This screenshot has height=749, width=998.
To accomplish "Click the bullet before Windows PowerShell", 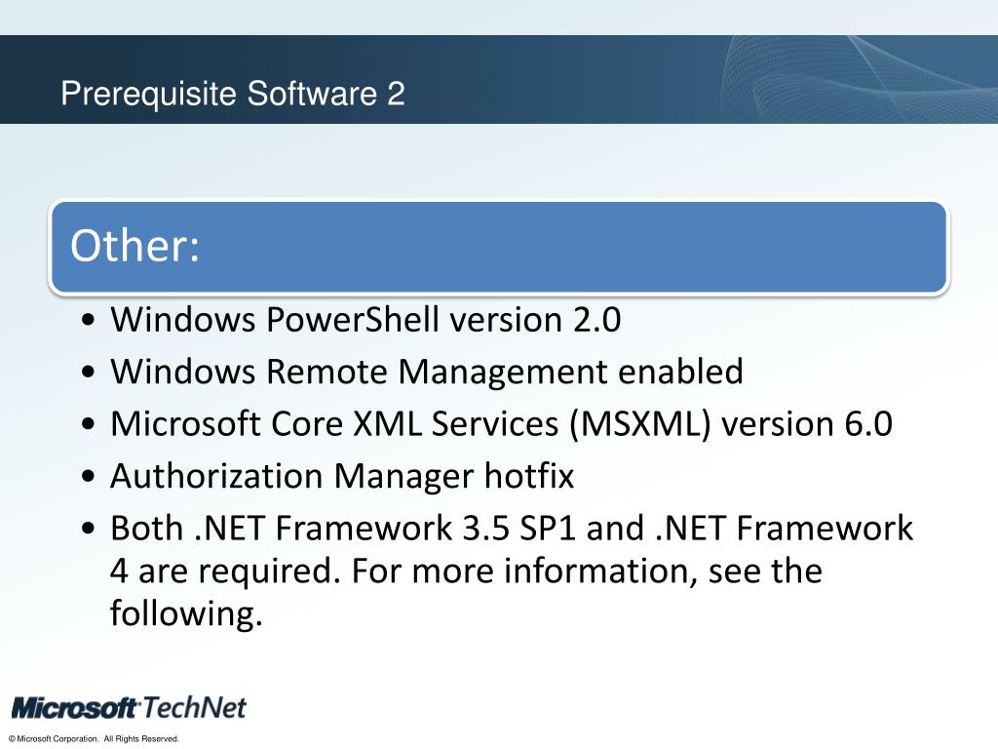I will [x=90, y=321].
